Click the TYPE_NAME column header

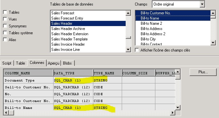[108, 73]
